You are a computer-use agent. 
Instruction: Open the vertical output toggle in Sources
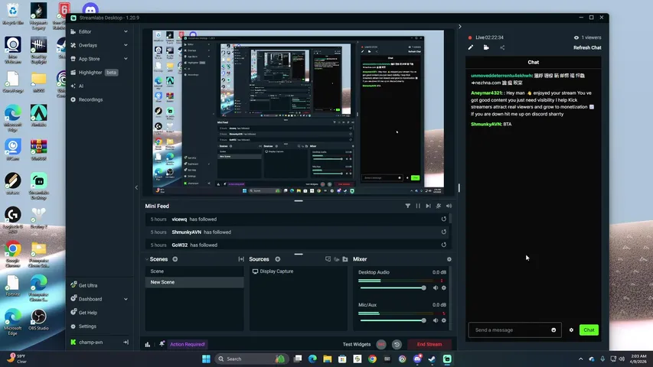click(x=337, y=259)
